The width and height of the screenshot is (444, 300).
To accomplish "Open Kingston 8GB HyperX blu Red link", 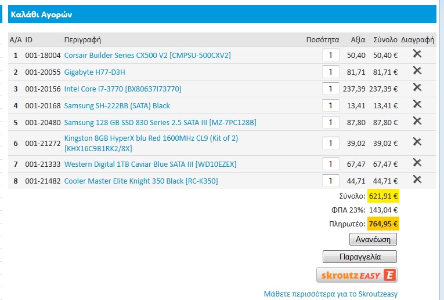I will pyautogui.click(x=151, y=143).
